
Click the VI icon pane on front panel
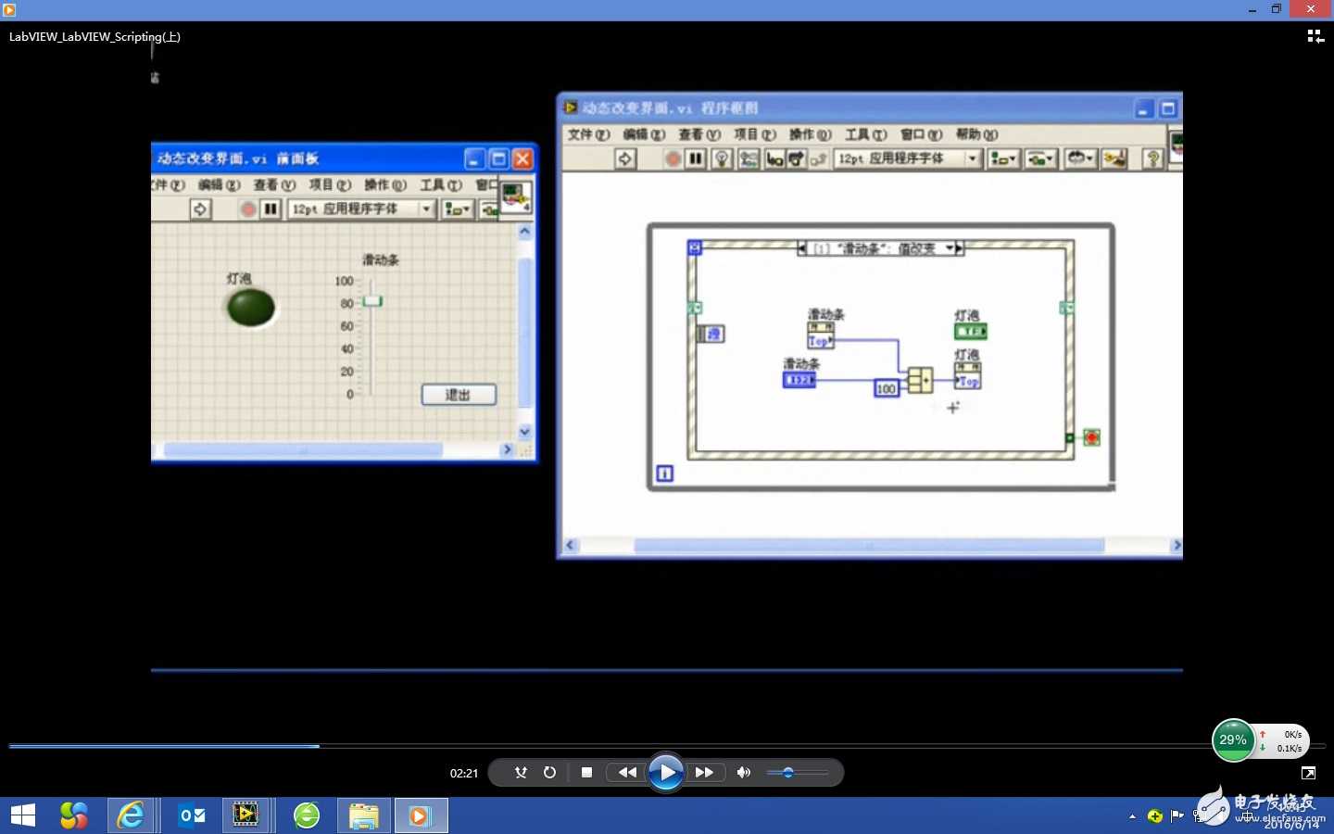(x=515, y=196)
